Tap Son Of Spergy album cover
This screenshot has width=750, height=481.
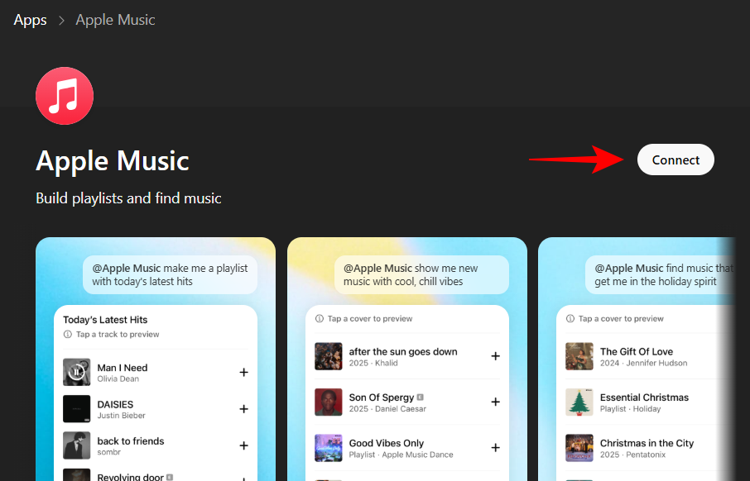(x=328, y=402)
